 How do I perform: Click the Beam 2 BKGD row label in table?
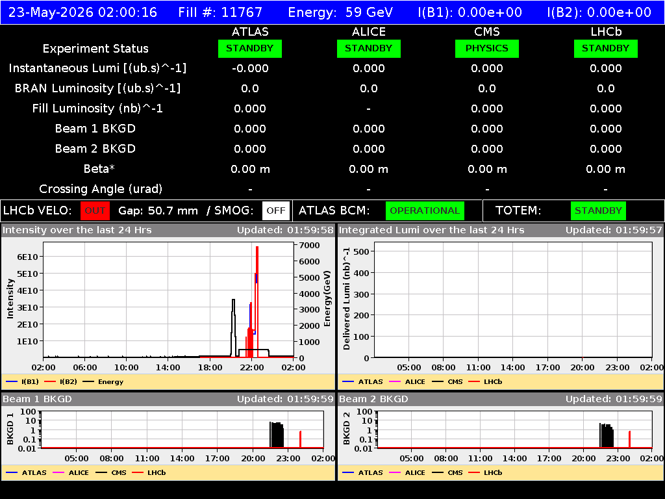(x=95, y=149)
